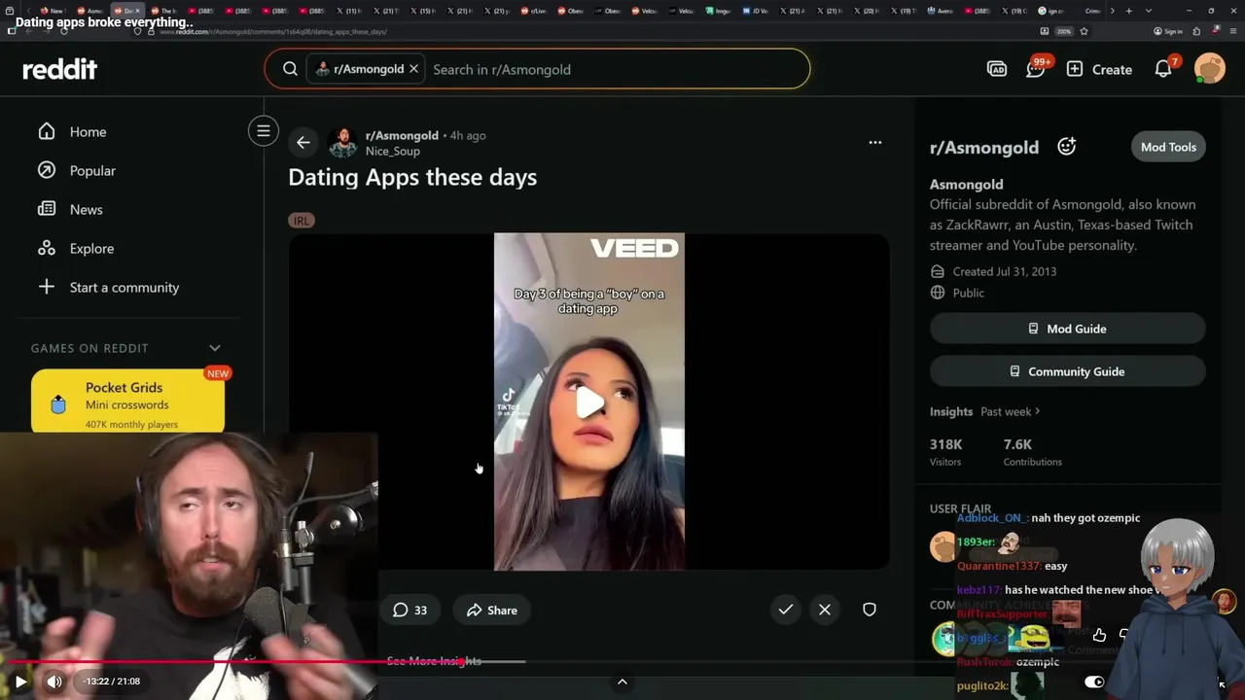
Task: Expand the bottom chevron-up panel
Action: pyautogui.click(x=622, y=682)
